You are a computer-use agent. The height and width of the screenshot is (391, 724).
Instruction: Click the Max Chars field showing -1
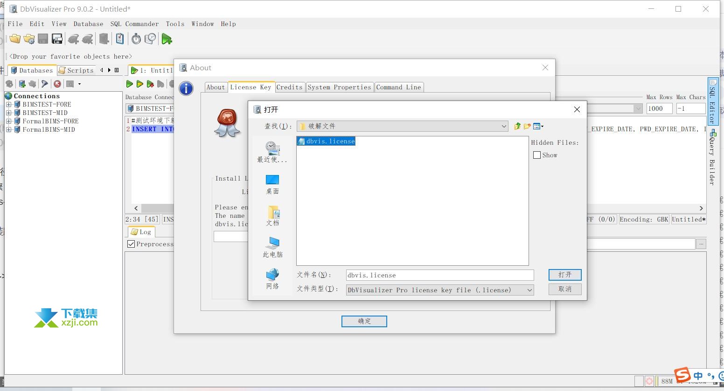pyautogui.click(x=690, y=108)
